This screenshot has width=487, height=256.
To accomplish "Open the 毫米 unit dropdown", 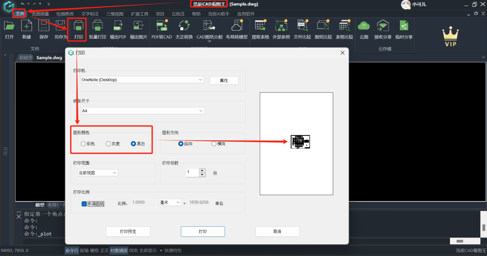I will (x=170, y=202).
